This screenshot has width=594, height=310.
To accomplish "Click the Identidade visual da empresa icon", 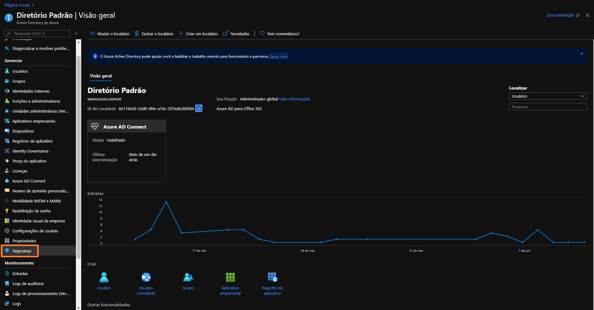I will coord(7,221).
